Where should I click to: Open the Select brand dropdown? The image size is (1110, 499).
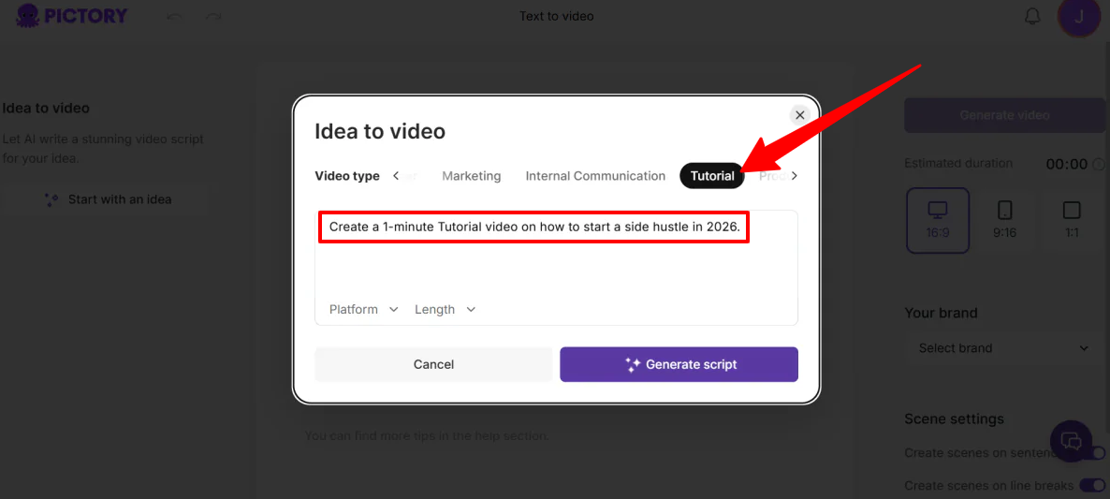point(1004,348)
